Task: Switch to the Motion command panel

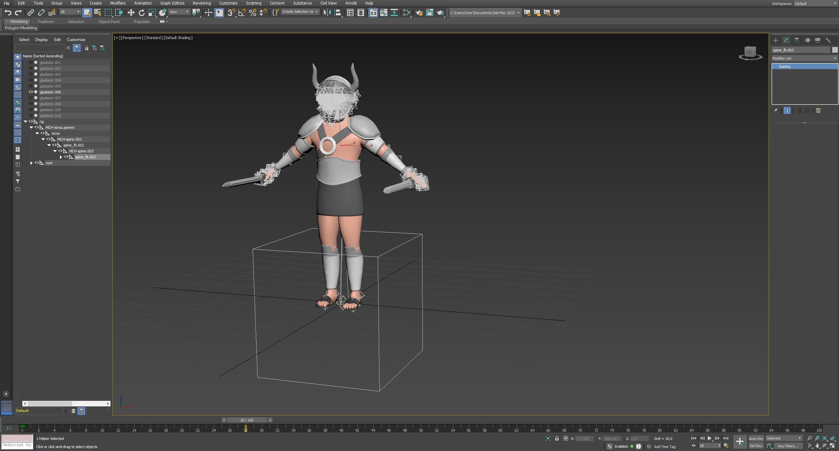Action: (x=807, y=40)
